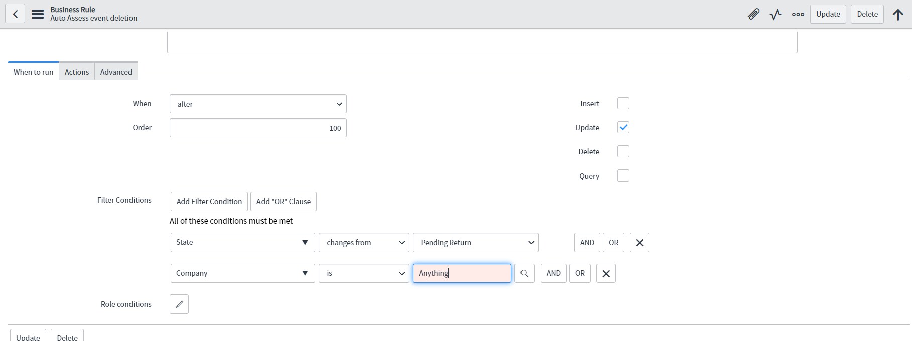
Task: Open the three-dots more options icon
Action: pos(798,14)
